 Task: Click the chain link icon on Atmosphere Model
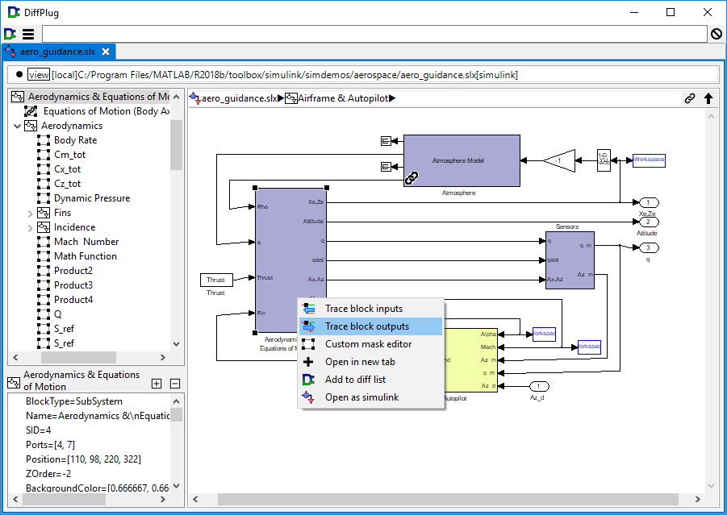coord(412,178)
